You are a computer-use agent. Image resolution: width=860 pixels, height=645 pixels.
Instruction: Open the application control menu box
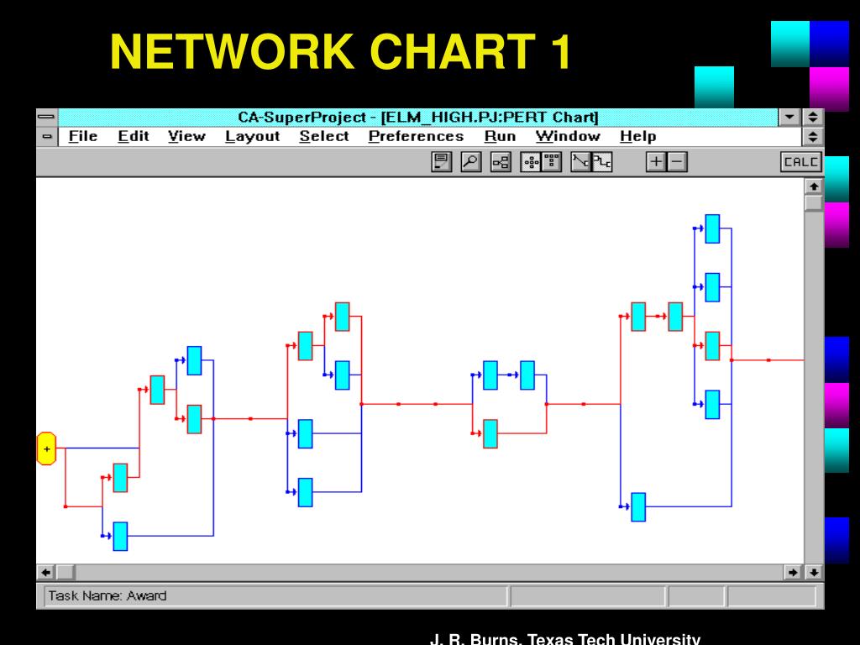point(47,117)
